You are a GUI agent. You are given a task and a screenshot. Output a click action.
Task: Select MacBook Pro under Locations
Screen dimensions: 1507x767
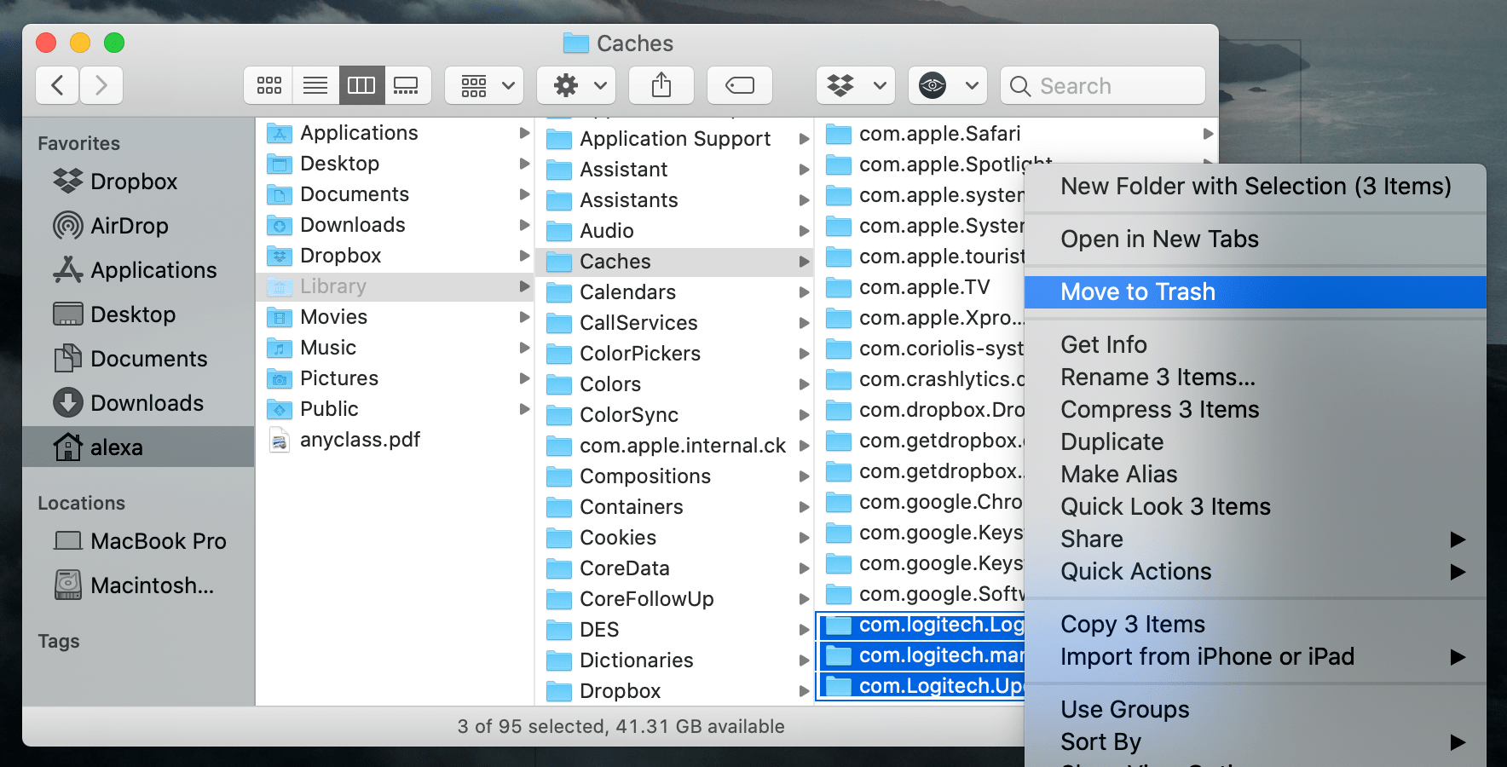pyautogui.click(x=158, y=540)
